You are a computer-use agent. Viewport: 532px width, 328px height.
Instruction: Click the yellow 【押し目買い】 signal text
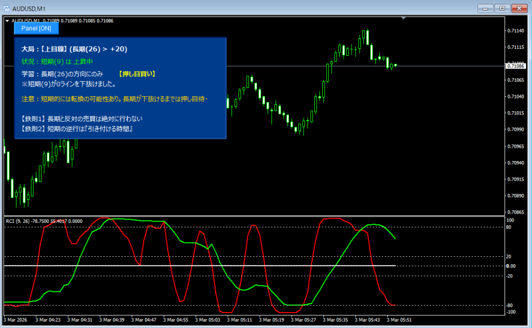(x=137, y=74)
